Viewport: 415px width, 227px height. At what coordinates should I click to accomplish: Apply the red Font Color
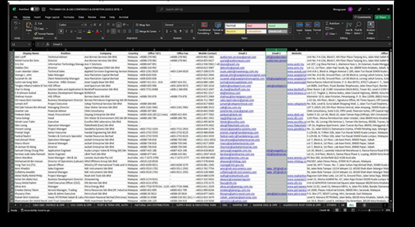(x=97, y=31)
